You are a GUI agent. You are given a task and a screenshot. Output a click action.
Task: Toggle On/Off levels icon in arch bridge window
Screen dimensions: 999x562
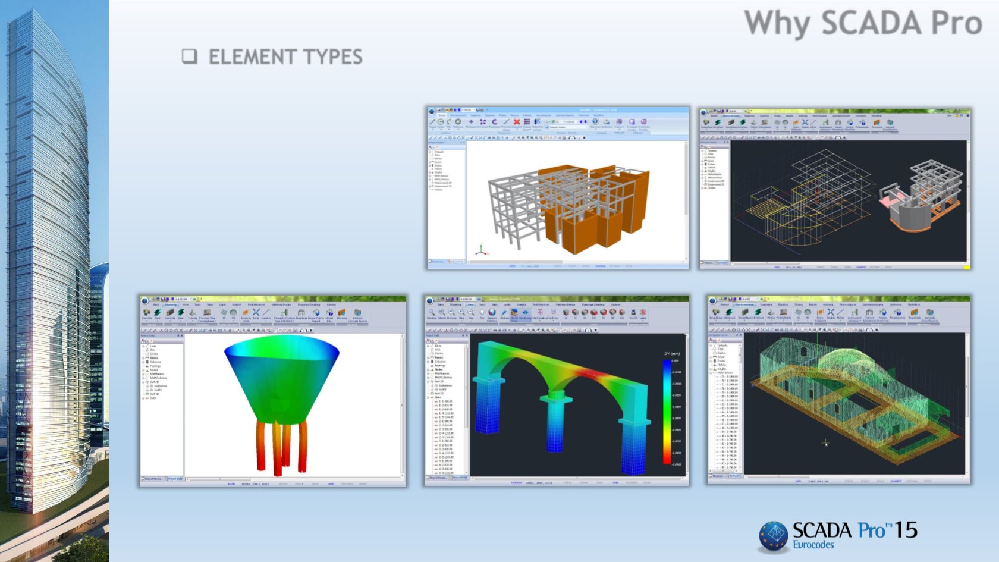(x=633, y=312)
